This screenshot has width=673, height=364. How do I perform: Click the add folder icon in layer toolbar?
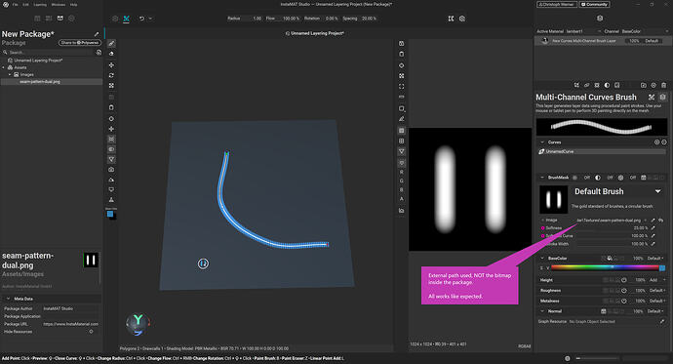(644, 85)
